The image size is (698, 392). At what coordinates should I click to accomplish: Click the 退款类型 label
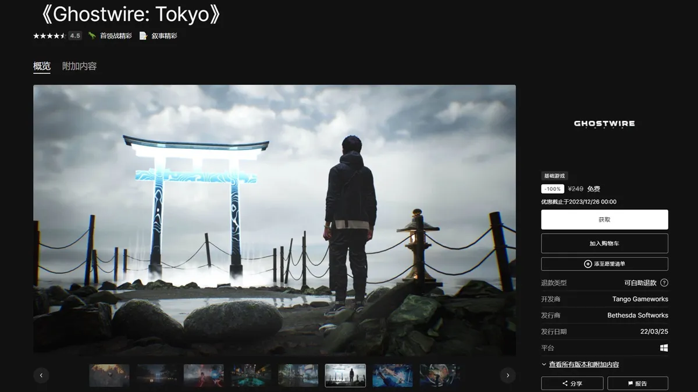tap(554, 283)
